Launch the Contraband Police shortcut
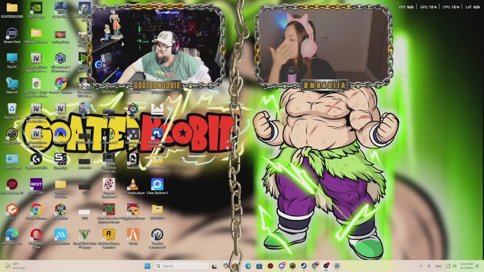 point(133,138)
